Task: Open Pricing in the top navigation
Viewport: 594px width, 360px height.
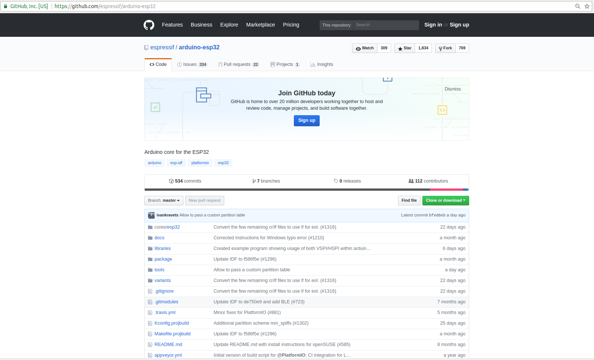Action: tap(291, 25)
